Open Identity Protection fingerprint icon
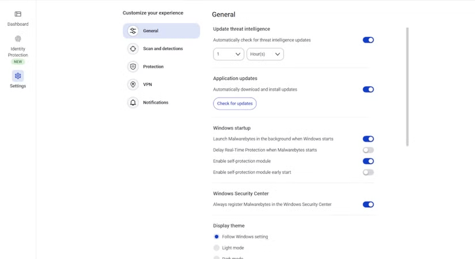Screen dimensions: 475x259 pyautogui.click(x=18, y=39)
